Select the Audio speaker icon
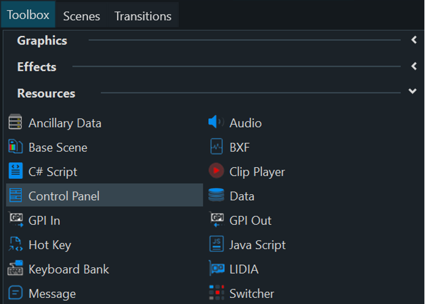This screenshot has width=425, height=304. [216, 123]
